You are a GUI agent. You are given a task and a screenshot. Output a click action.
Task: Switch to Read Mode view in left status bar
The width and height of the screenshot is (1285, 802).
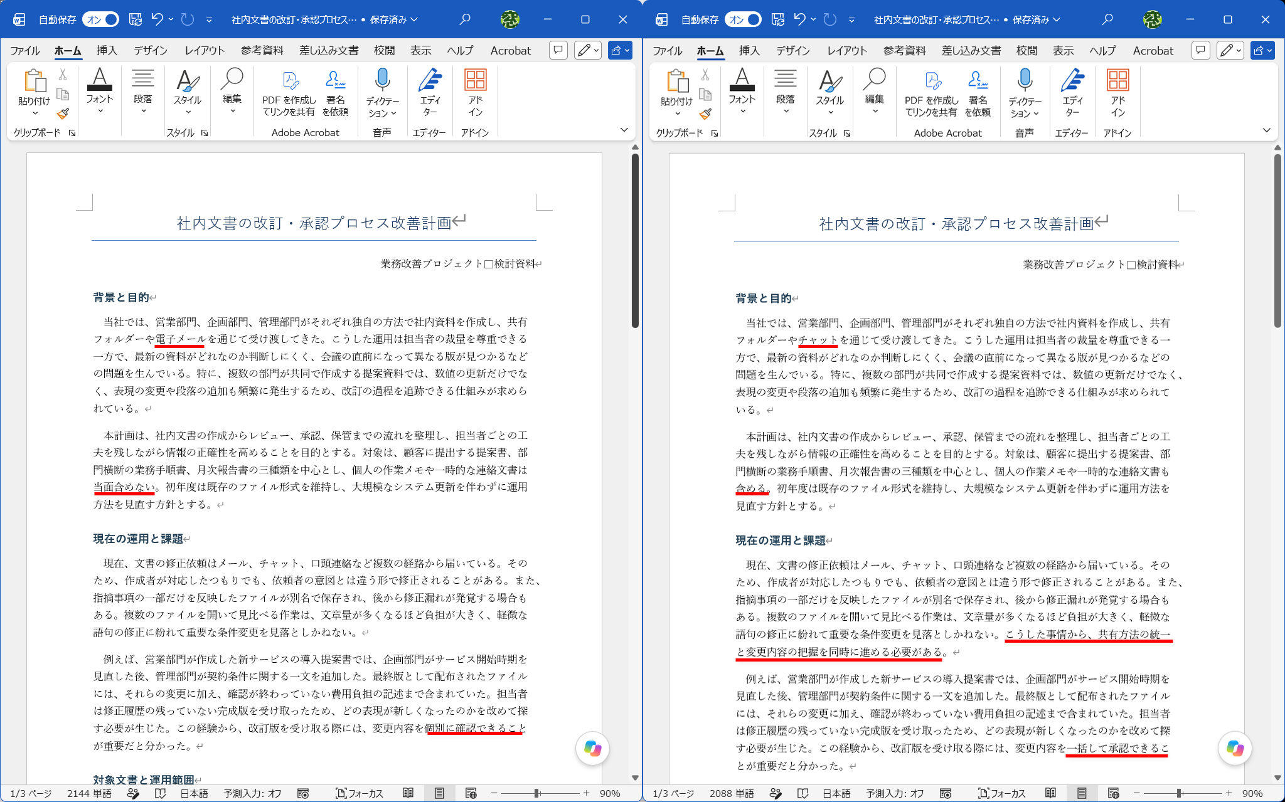click(x=408, y=793)
